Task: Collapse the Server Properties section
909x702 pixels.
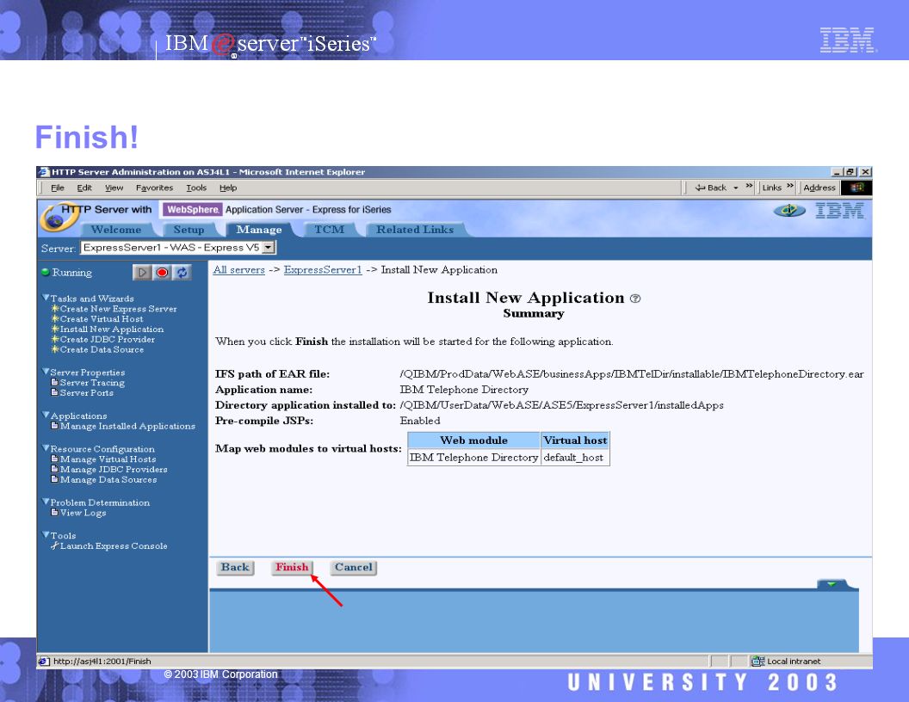Action: coord(46,372)
